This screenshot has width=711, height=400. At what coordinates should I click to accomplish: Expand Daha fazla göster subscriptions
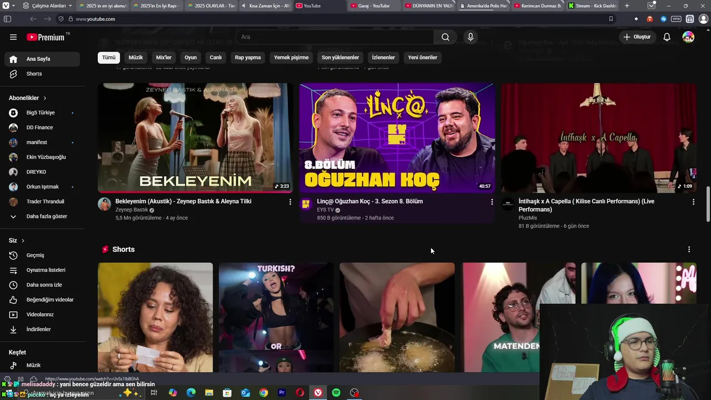[x=42, y=217]
